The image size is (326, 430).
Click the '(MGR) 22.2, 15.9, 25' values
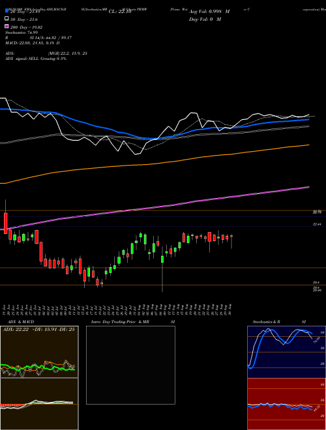pyautogui.click(x=68, y=53)
